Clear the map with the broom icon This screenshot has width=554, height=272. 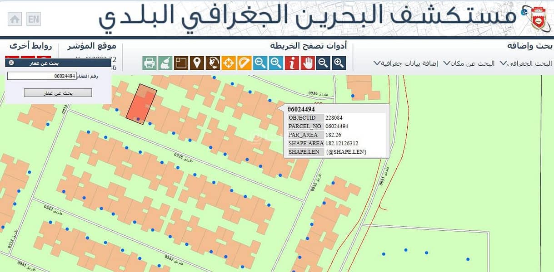pyautogui.click(x=165, y=63)
